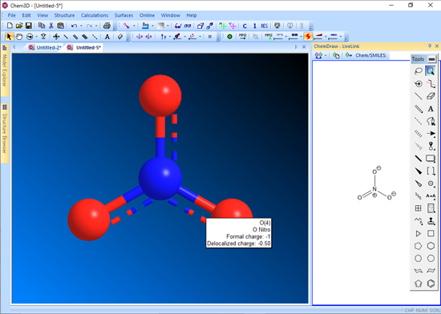Screen dimensions: 441x314
Task: Select the table tool in ChemDraw Tools
Action: [x=419, y=208]
